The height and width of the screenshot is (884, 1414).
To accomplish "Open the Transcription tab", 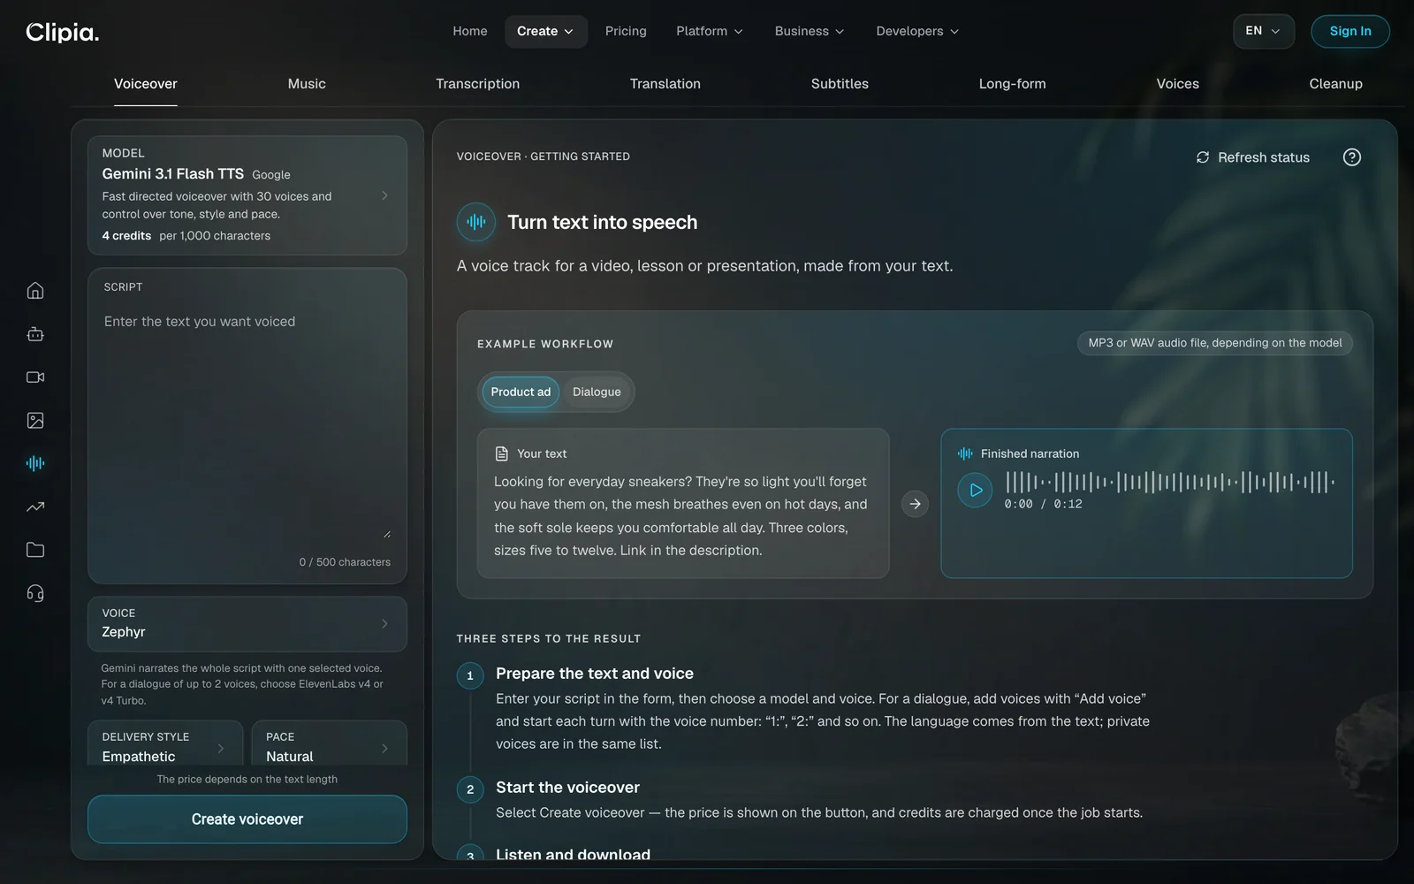I will click(477, 84).
